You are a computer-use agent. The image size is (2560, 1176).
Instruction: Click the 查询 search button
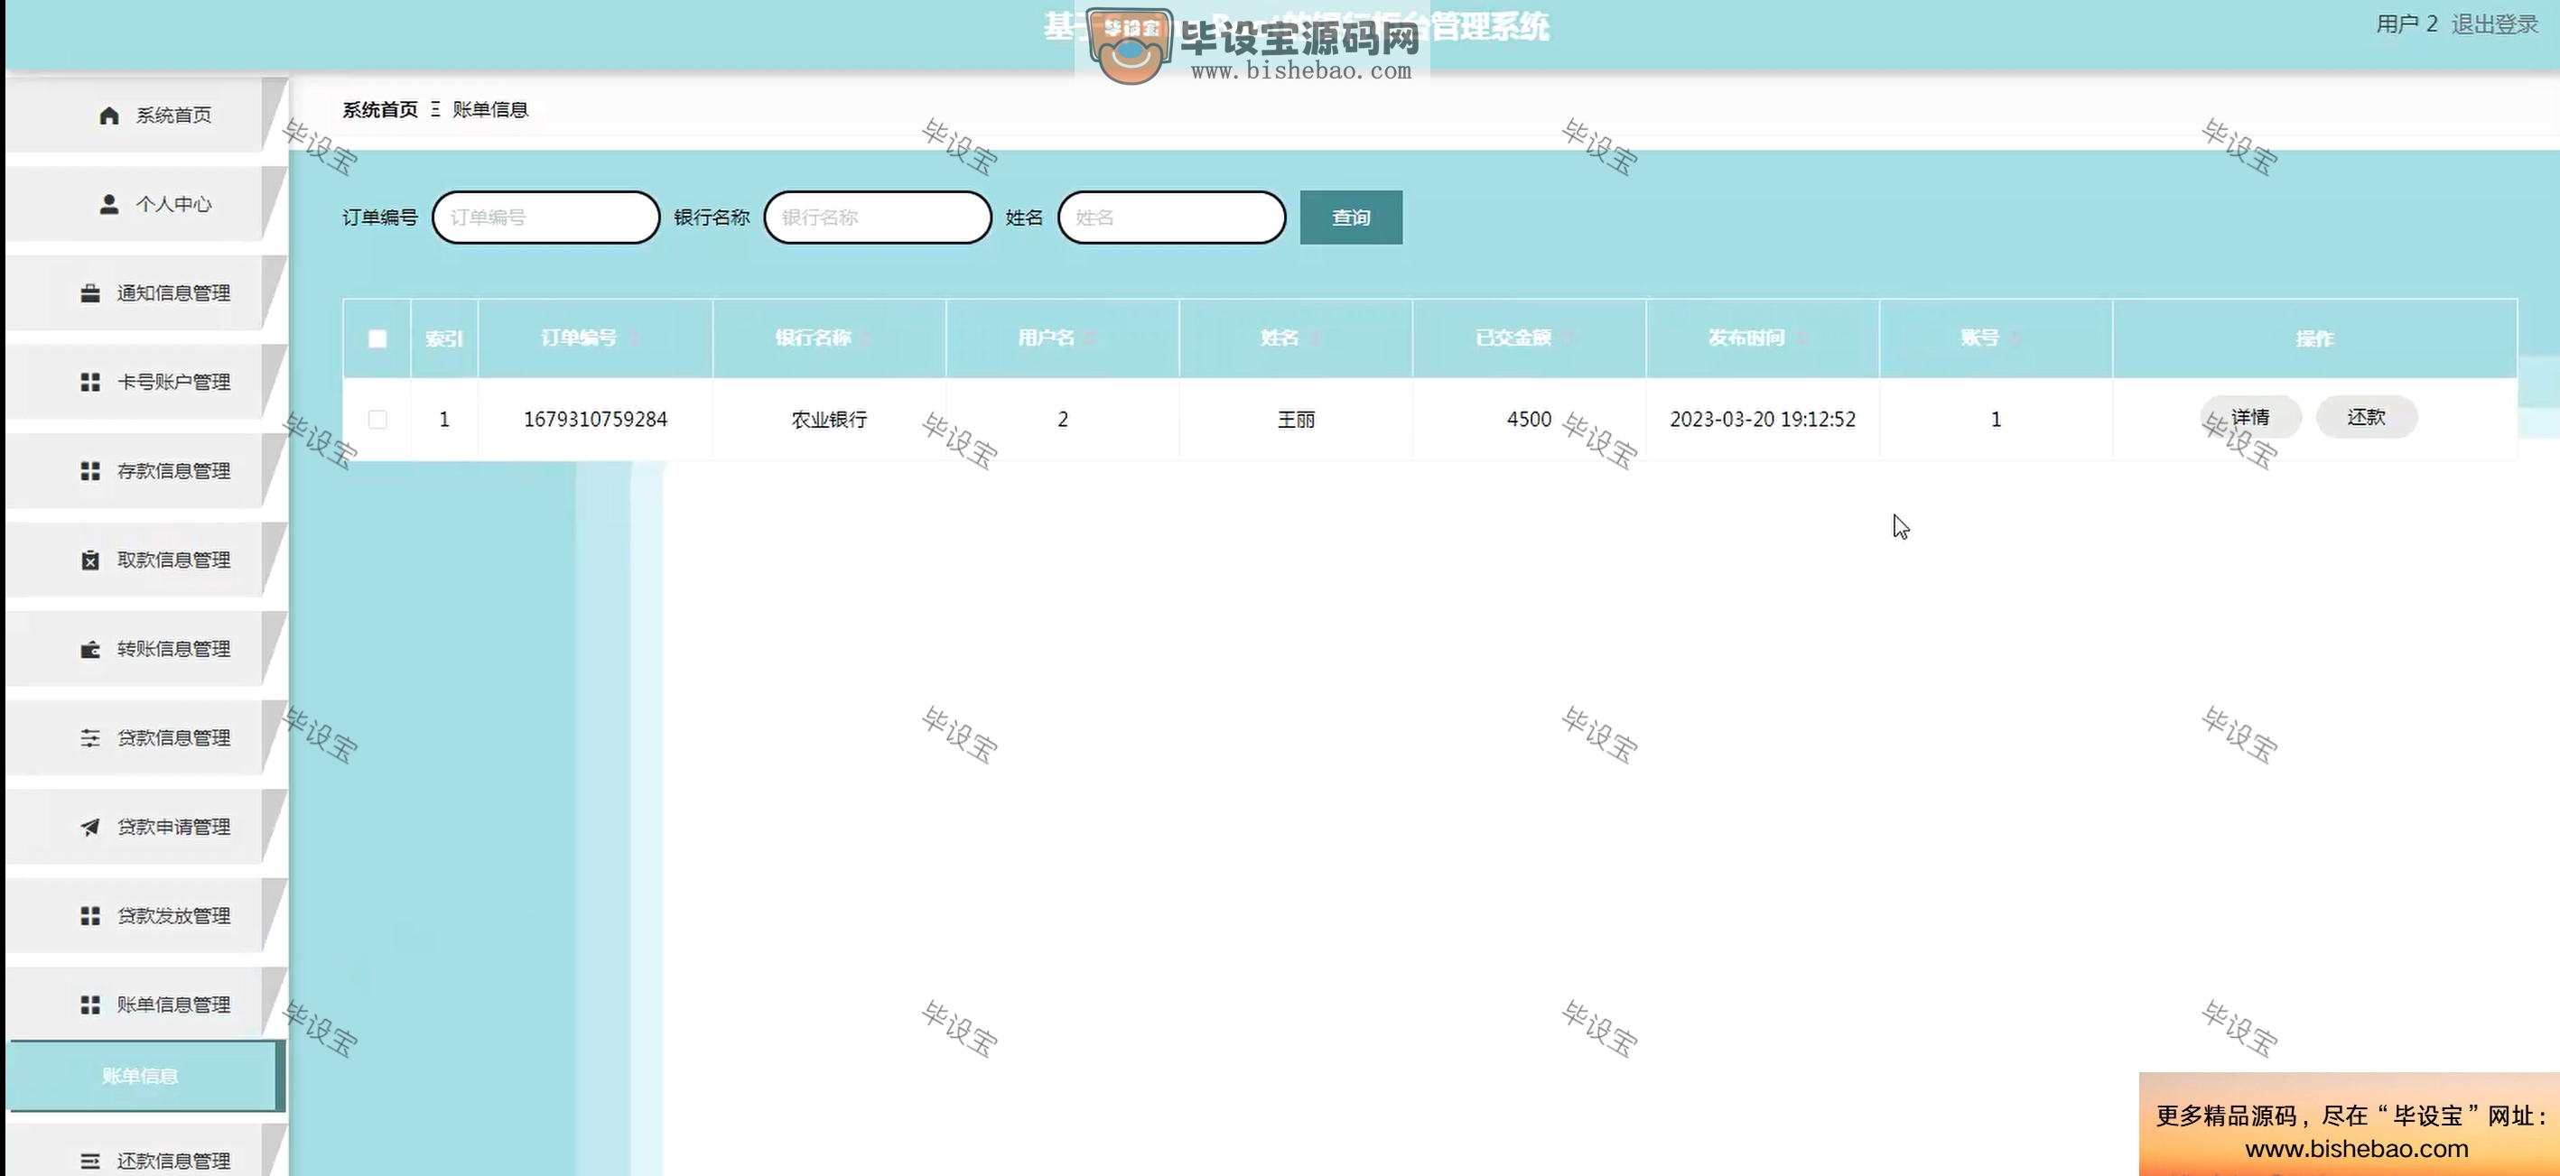coord(1351,218)
